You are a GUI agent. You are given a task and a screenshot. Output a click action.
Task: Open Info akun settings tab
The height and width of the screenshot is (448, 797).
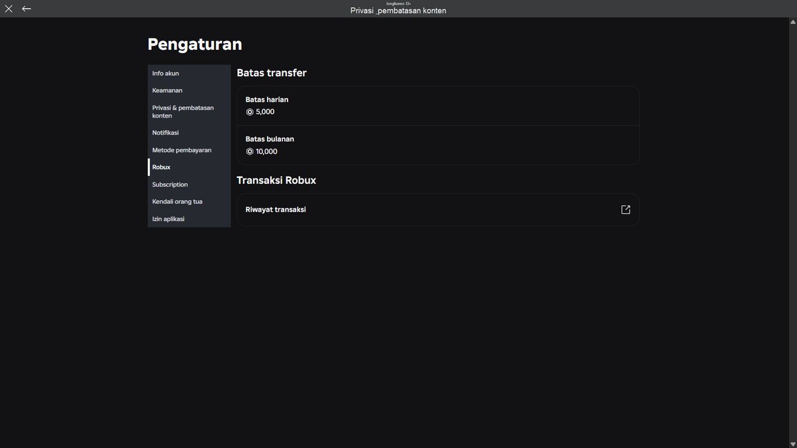[x=189, y=73]
